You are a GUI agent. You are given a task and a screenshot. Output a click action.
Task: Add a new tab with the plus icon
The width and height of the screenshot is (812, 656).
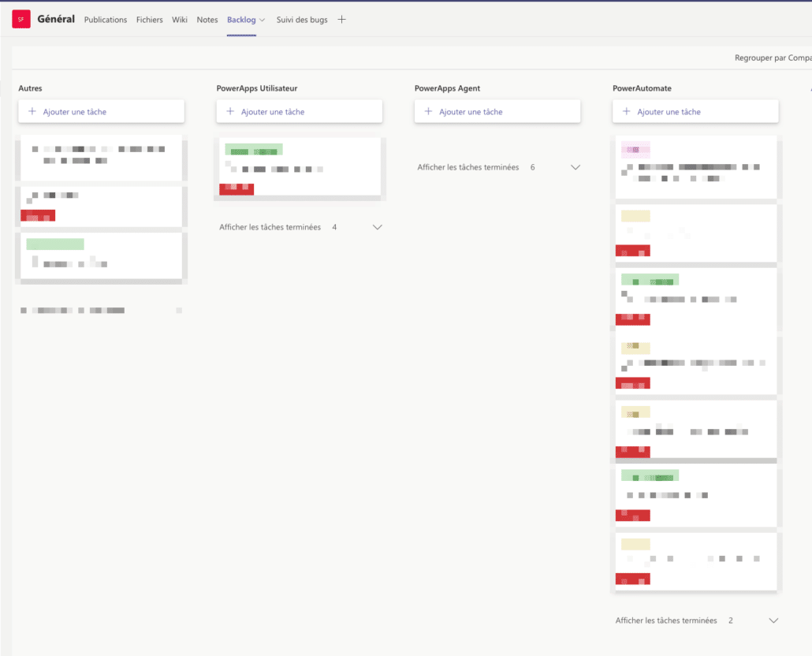tap(342, 20)
